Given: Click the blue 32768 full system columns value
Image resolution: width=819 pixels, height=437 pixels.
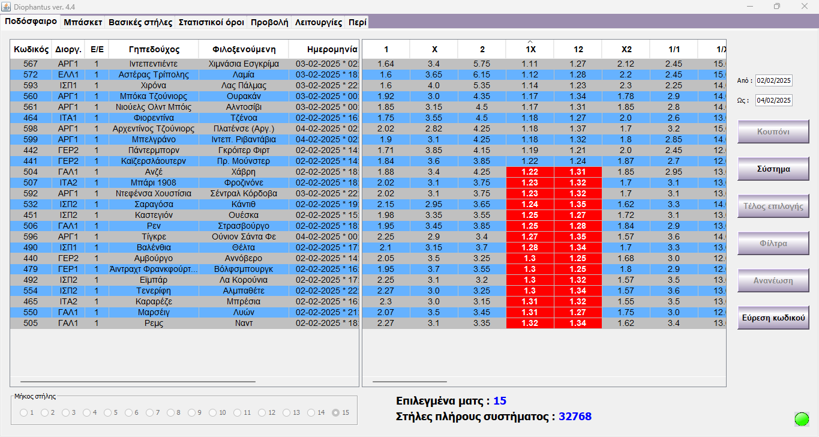Looking at the screenshot, I should point(575,417).
